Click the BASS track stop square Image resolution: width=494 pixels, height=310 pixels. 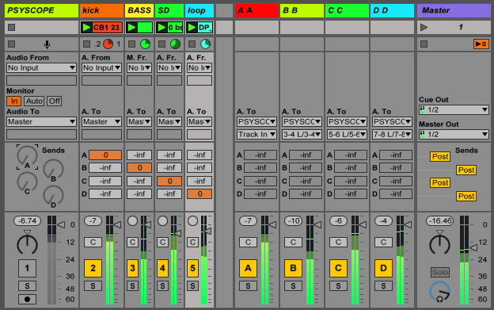pyautogui.click(x=131, y=44)
